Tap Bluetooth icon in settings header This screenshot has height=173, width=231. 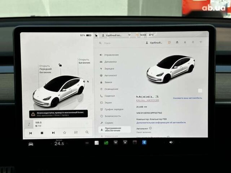193,42
